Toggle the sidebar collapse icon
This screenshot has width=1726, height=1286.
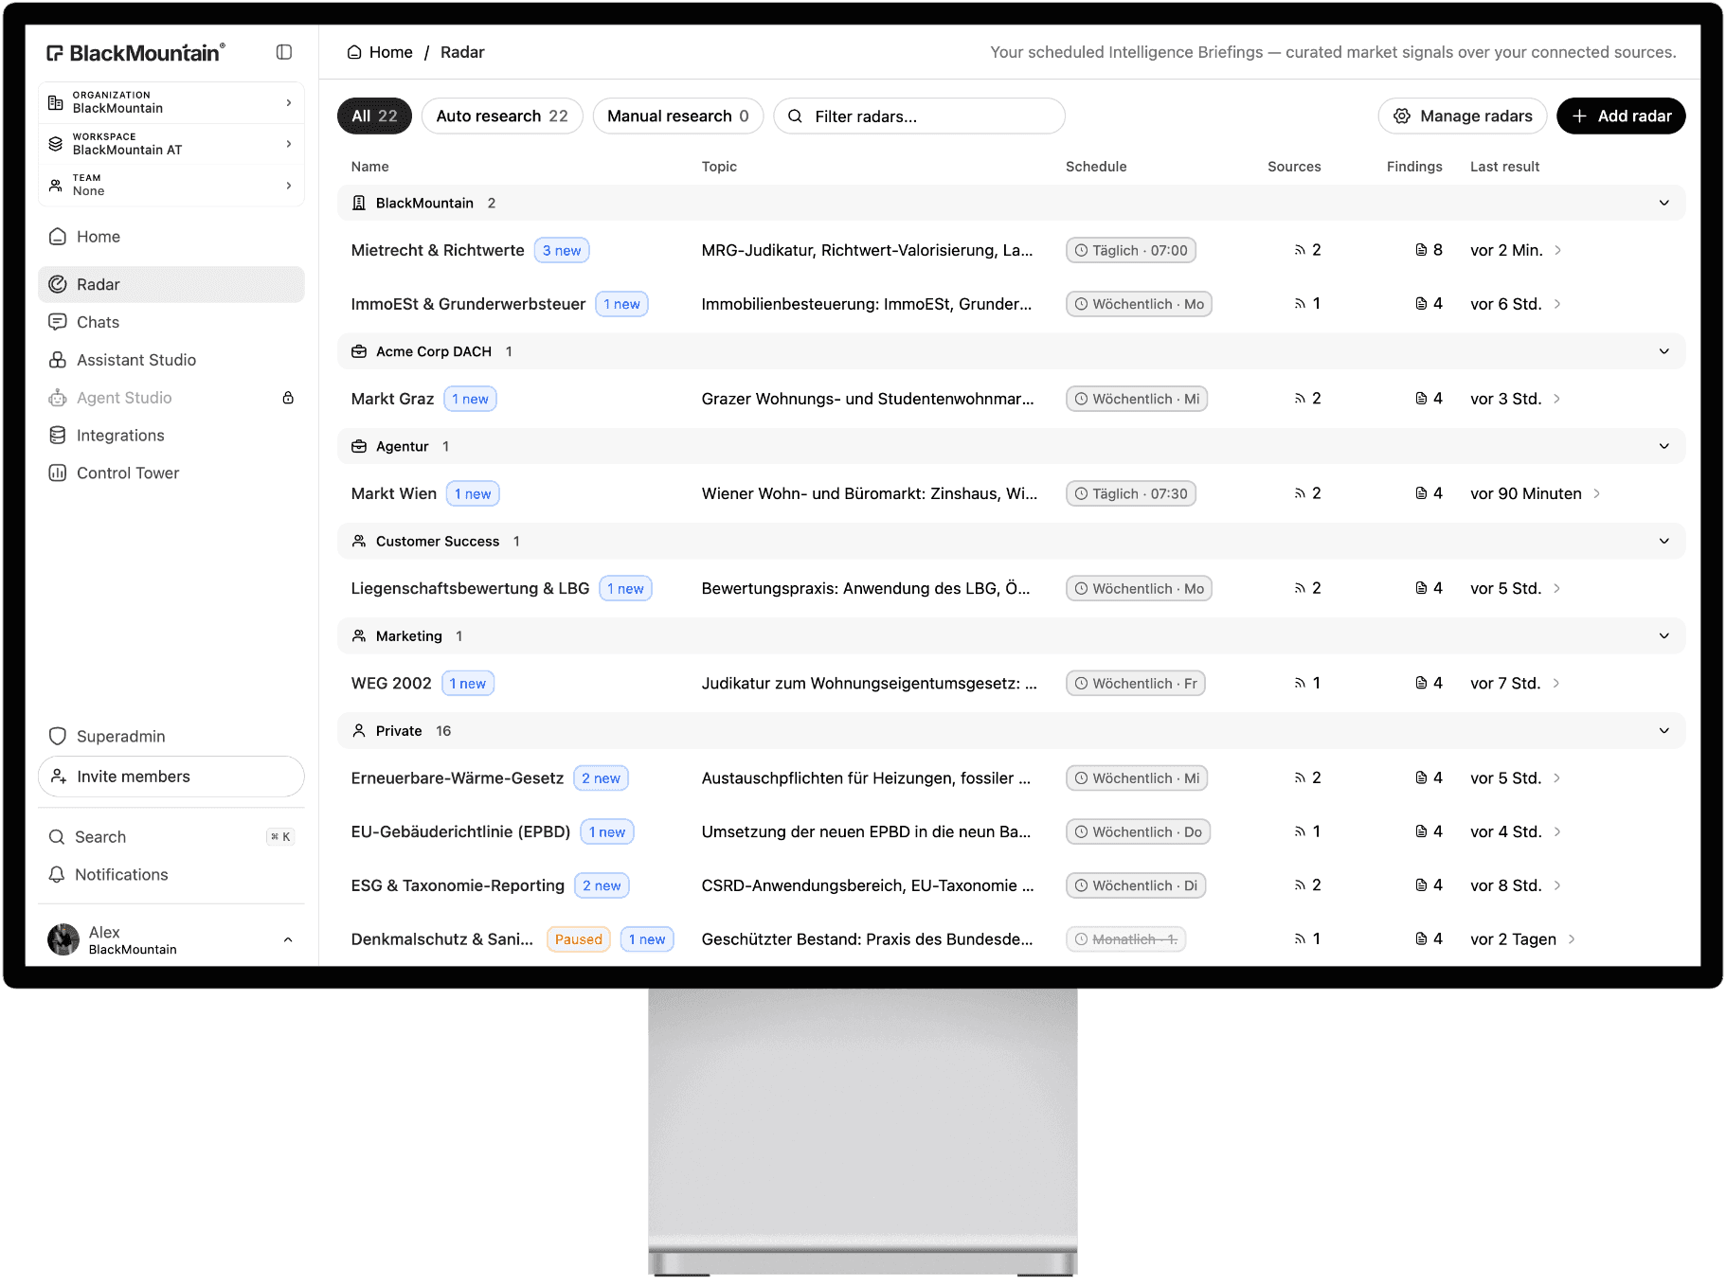click(x=284, y=52)
